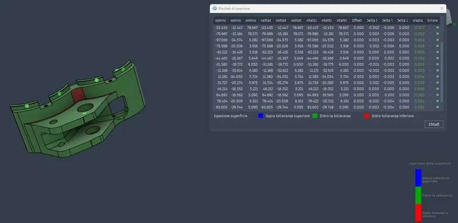Screen dimensions: 458x223
Task: Select the red surface patch on the model
Action: coord(78,95)
